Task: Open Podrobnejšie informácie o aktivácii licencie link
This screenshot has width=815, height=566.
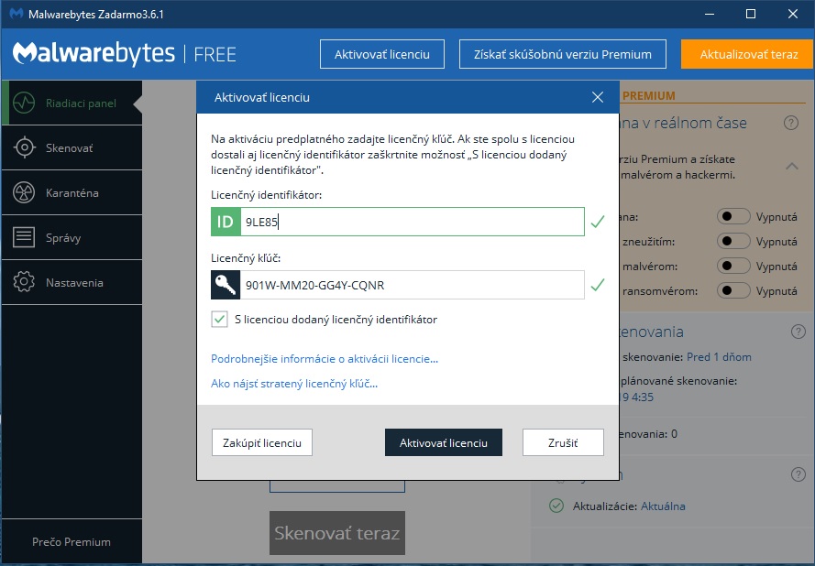Action: pos(325,359)
